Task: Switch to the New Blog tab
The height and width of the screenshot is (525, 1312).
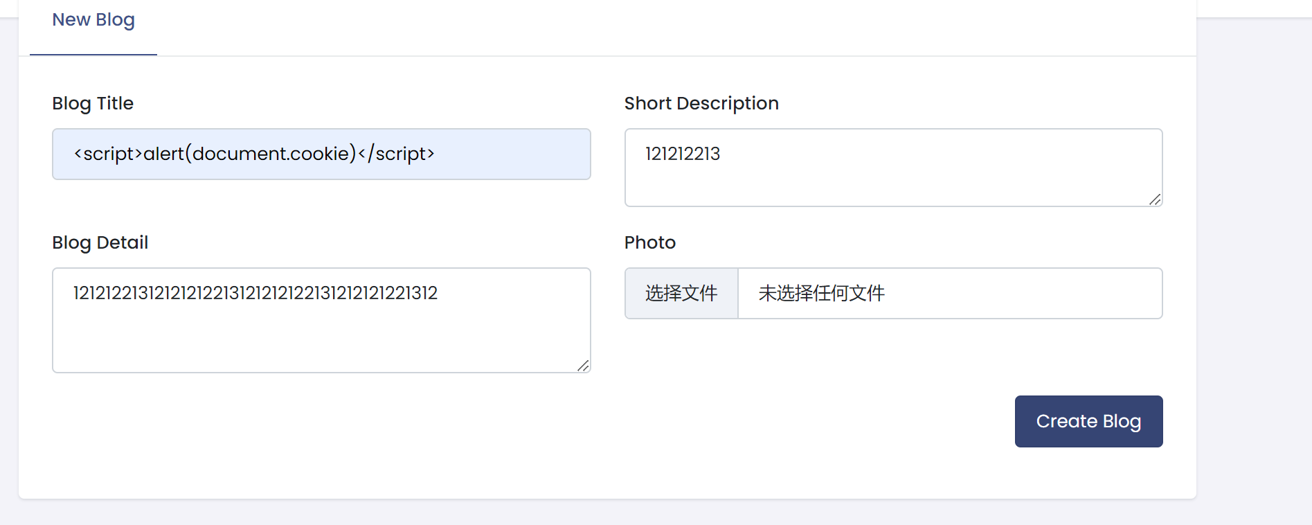Action: [93, 20]
